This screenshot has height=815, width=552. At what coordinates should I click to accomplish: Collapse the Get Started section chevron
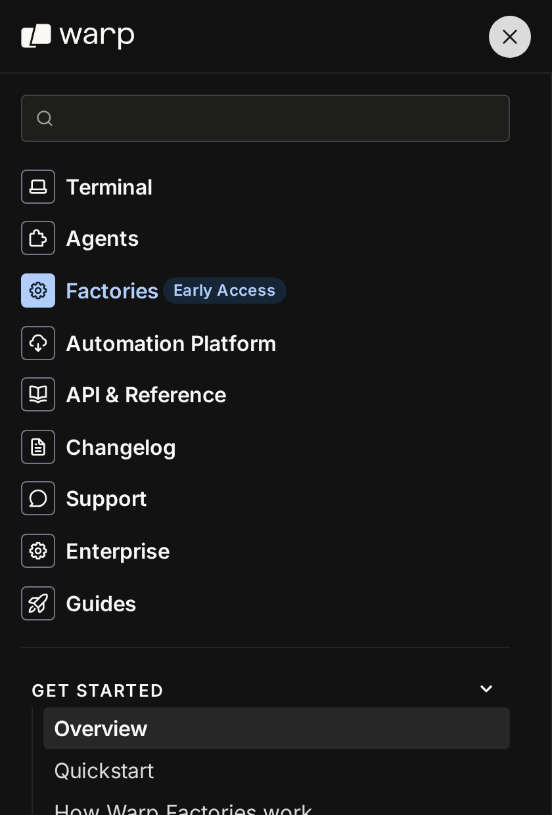[x=486, y=689]
